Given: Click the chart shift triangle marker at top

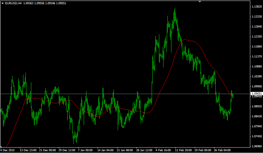Looking at the screenshot, I should [200, 2].
